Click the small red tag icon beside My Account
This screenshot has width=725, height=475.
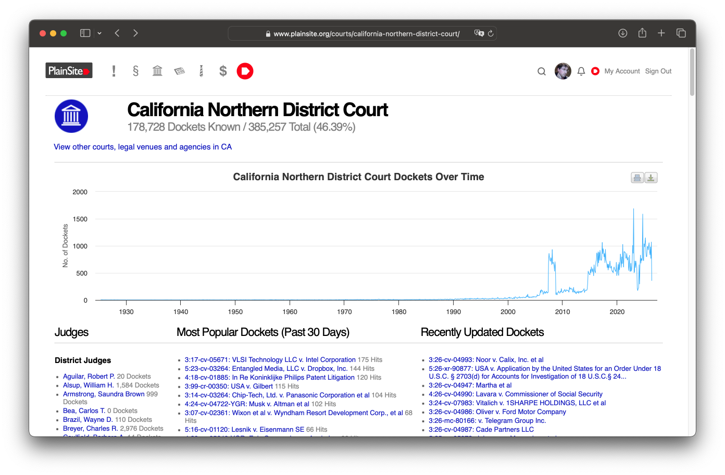[595, 71]
